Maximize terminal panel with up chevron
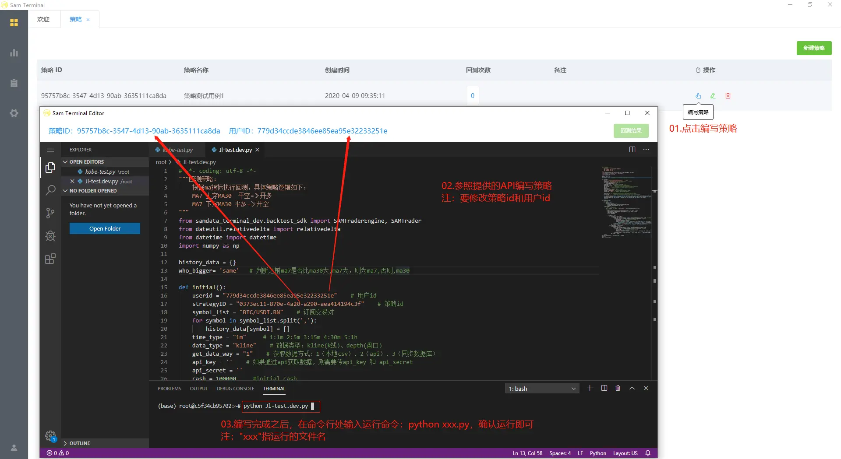 coord(632,388)
